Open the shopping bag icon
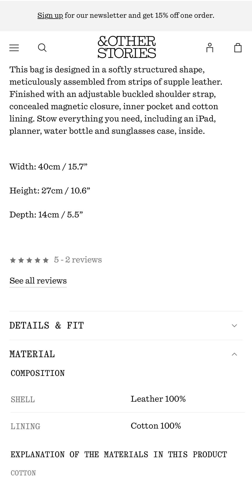This screenshot has height=481, width=252. [x=238, y=48]
